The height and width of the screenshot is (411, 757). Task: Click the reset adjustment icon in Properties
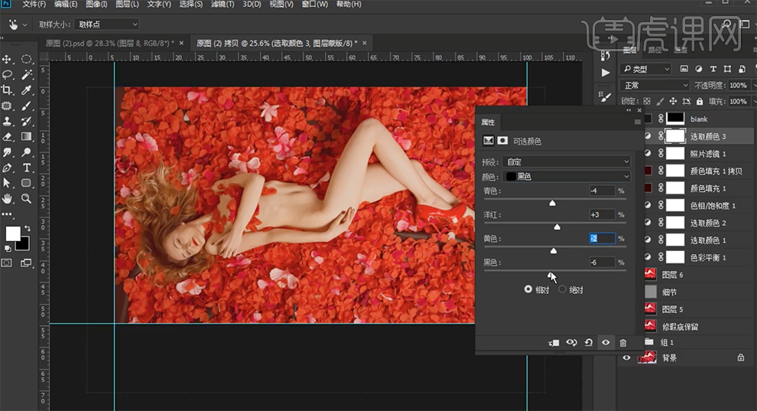[588, 343]
